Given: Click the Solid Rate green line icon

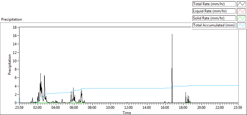Looking at the screenshot, I should [x=241, y=18].
